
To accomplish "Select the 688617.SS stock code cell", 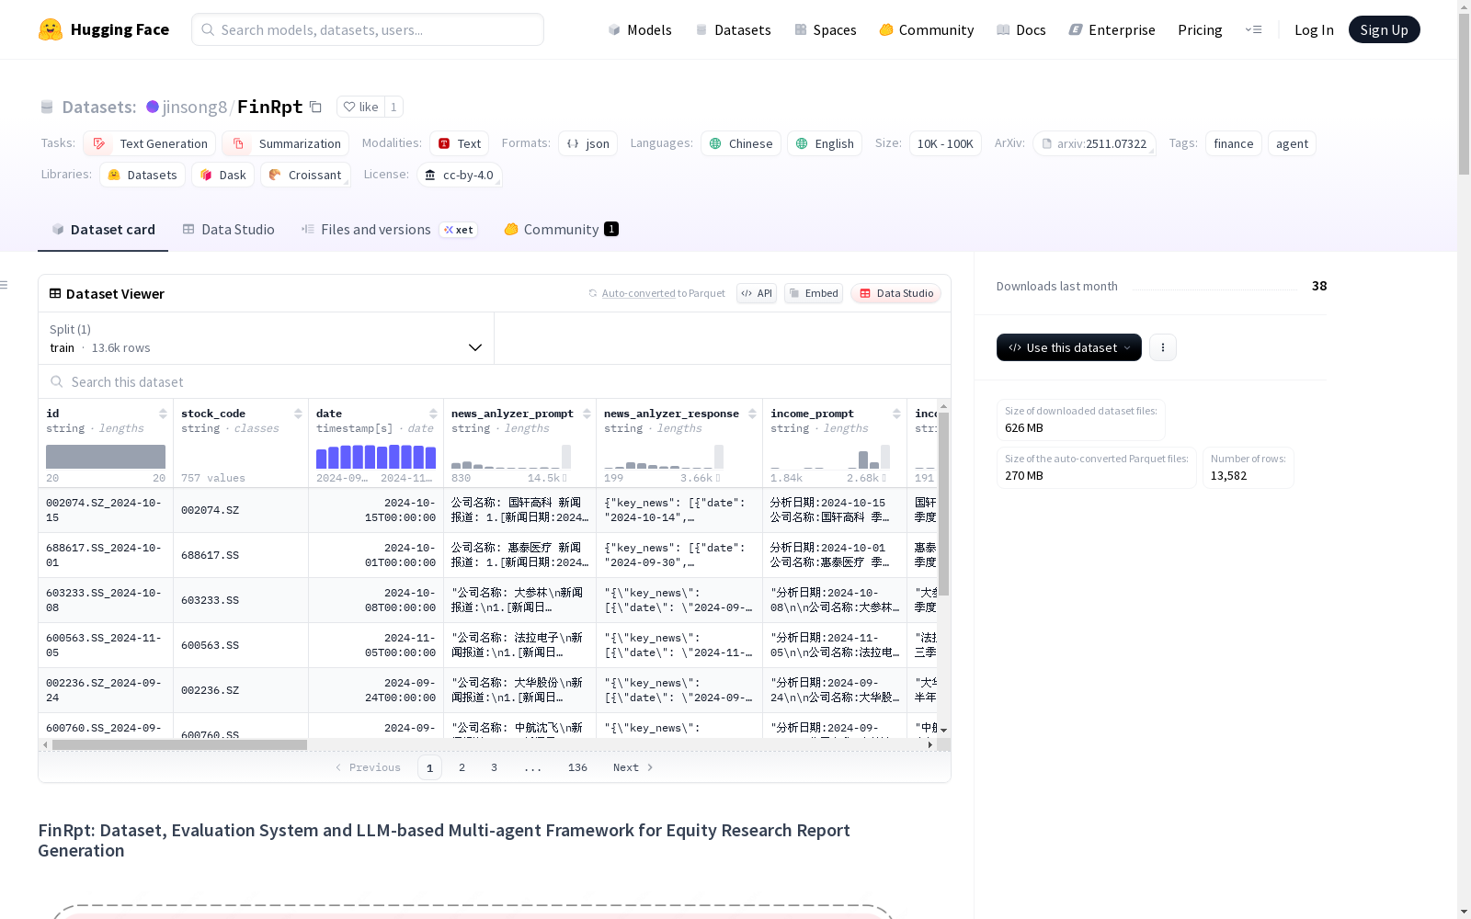I will (x=241, y=555).
